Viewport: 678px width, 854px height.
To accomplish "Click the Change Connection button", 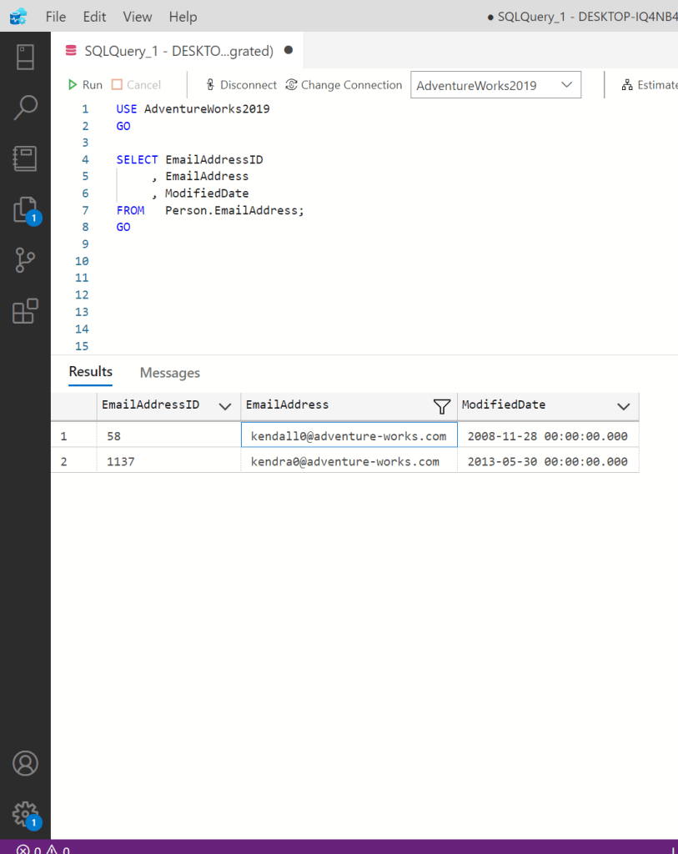I will coord(344,85).
